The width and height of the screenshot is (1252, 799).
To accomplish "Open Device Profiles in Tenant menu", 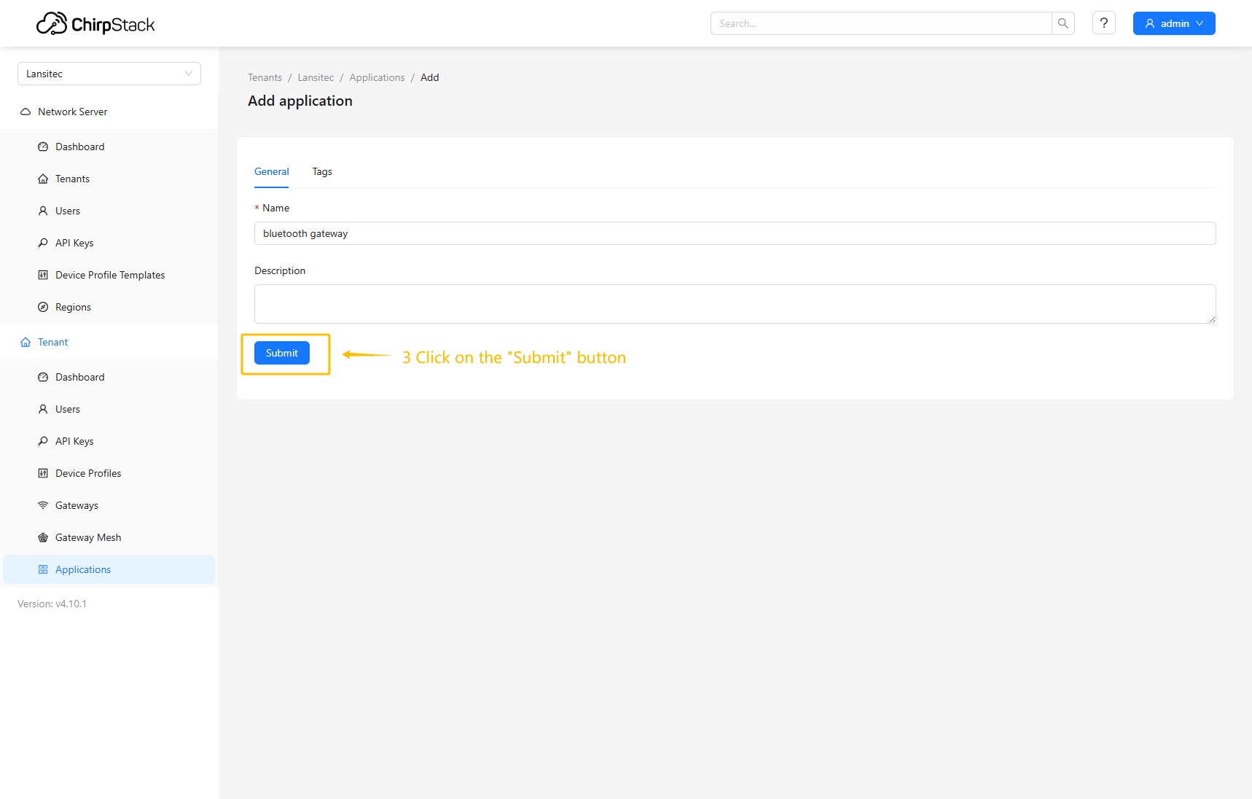I will tap(88, 473).
